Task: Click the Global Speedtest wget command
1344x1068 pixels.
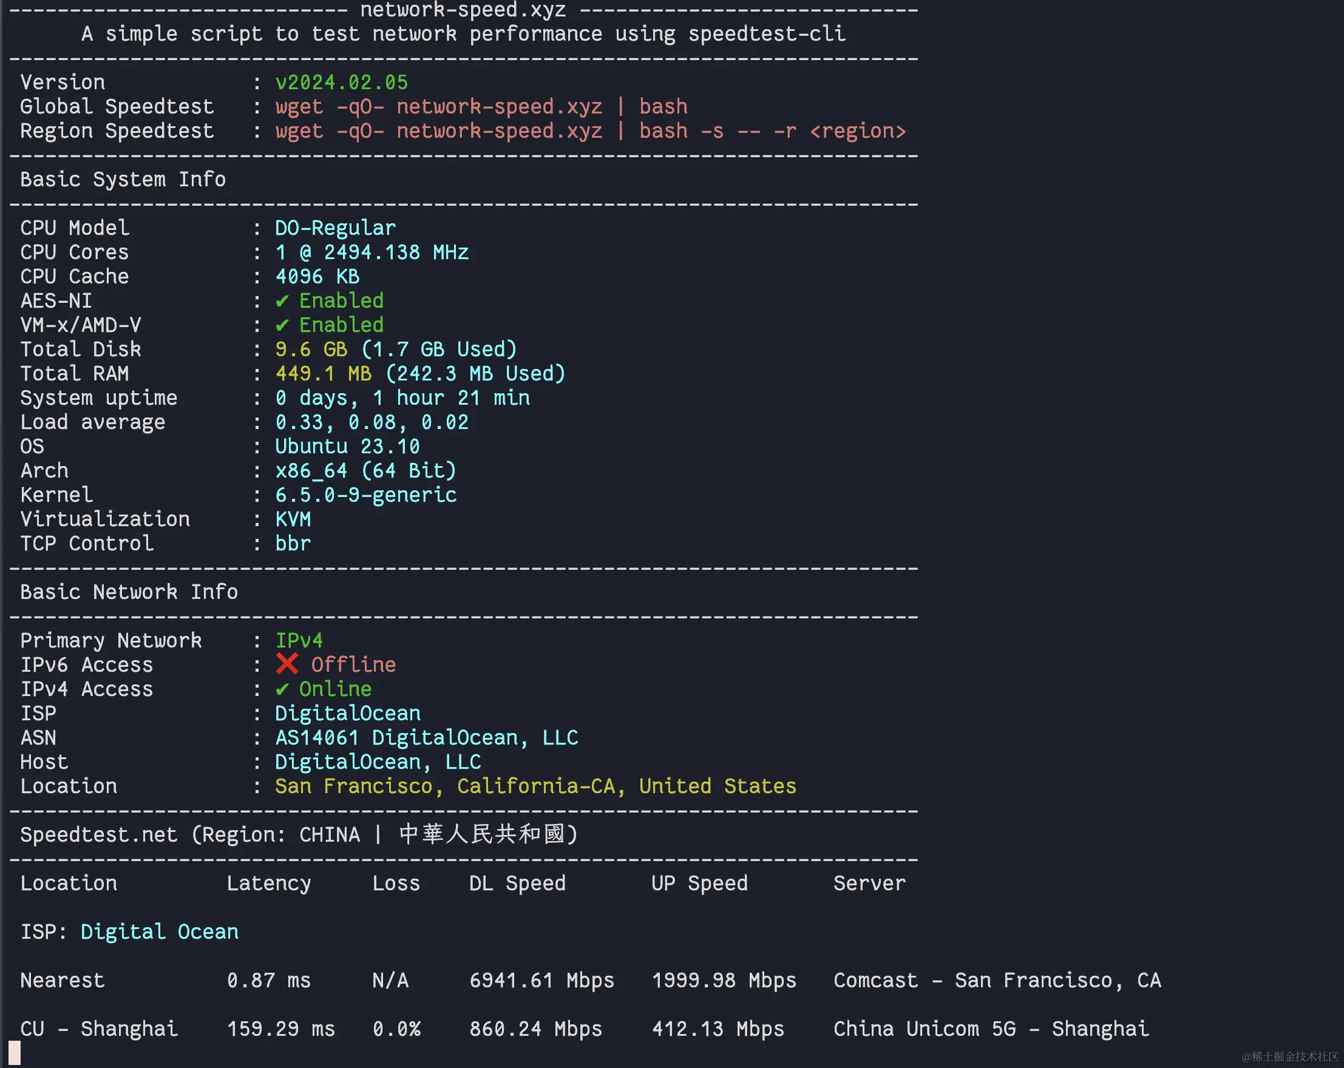Action: [x=481, y=107]
